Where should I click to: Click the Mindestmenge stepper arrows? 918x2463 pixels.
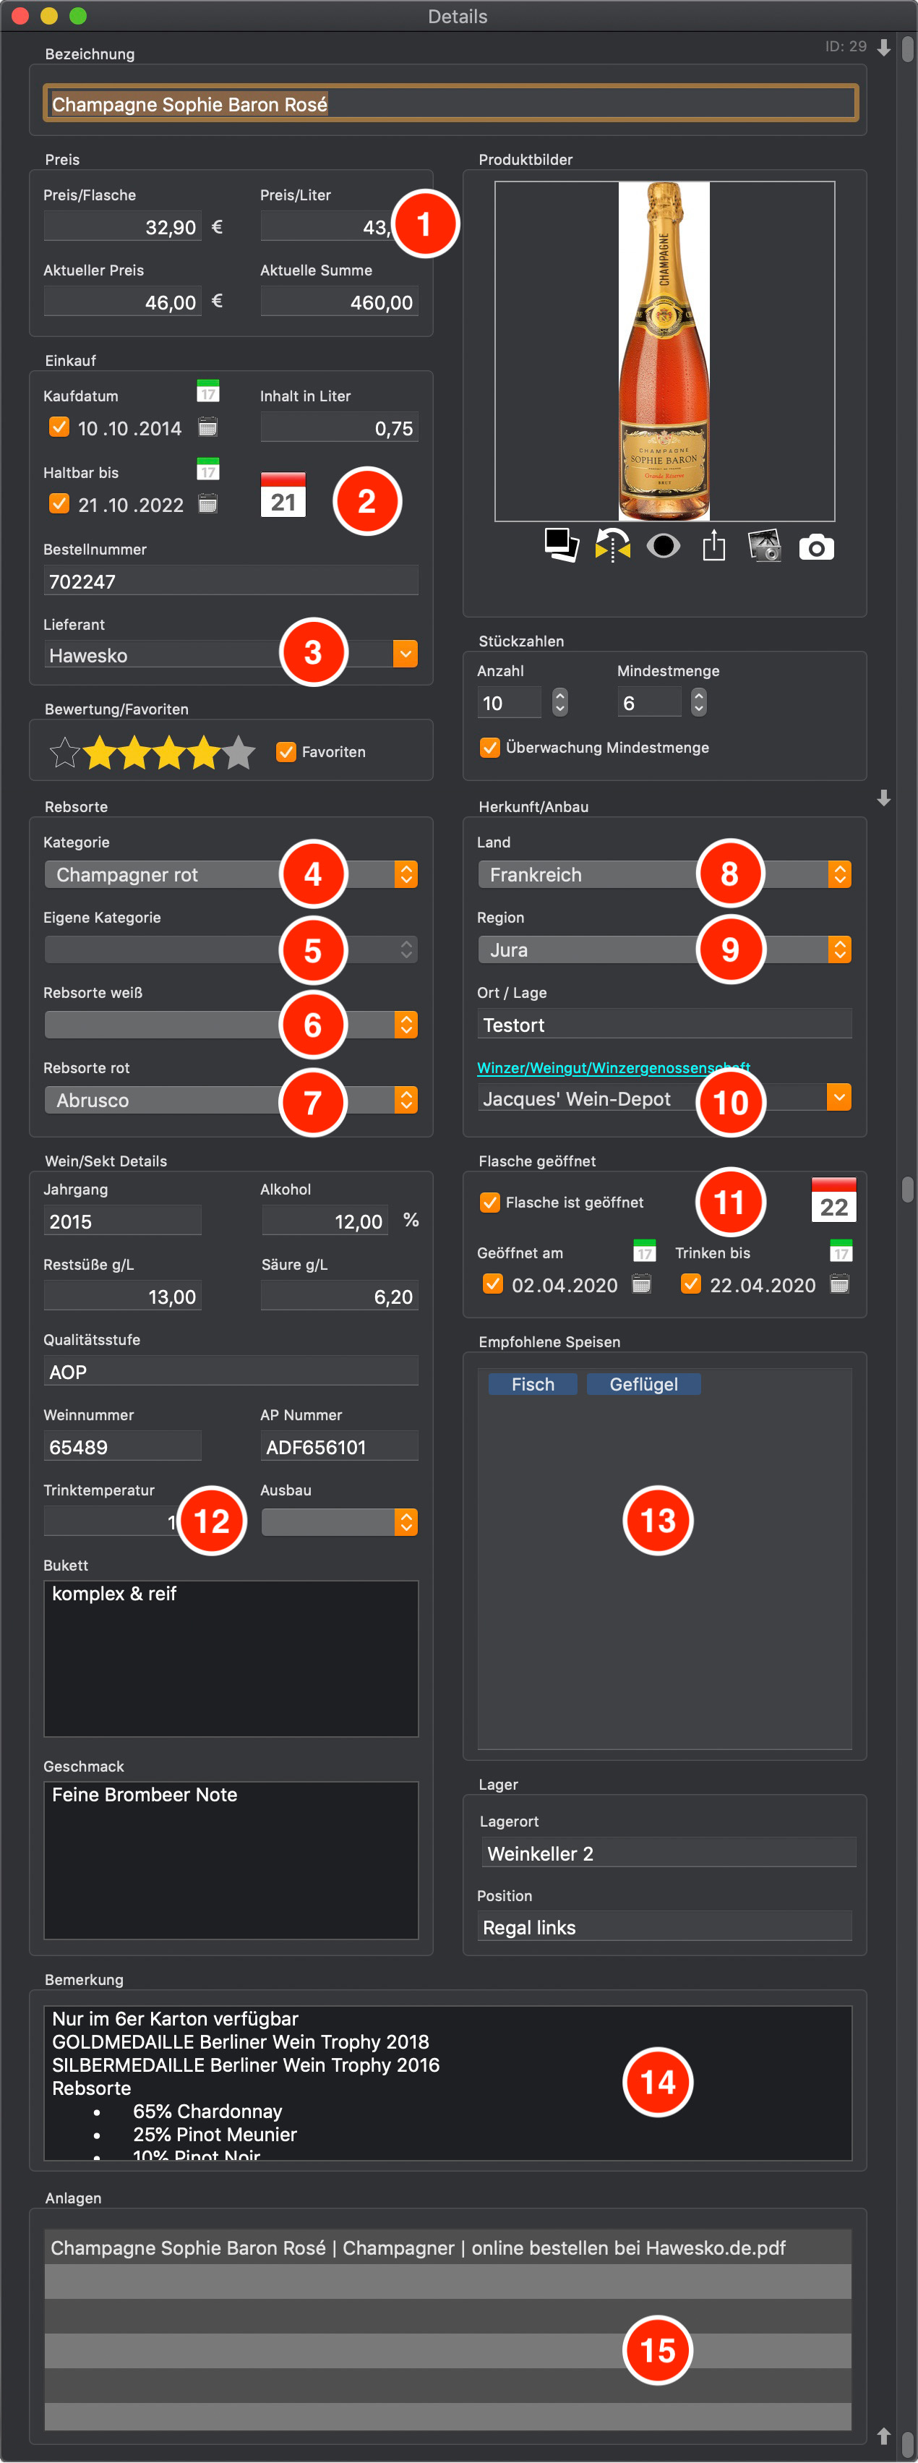point(699,701)
